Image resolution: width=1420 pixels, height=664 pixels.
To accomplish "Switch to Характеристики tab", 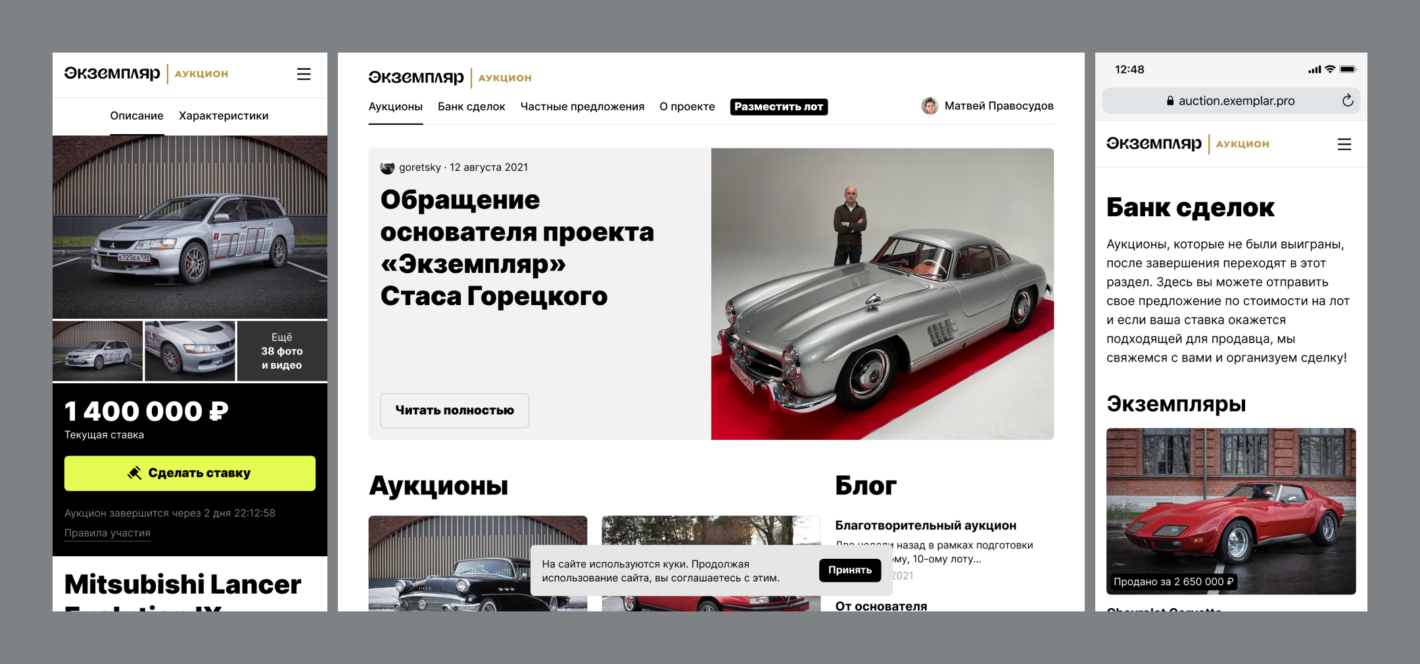I will (x=224, y=116).
